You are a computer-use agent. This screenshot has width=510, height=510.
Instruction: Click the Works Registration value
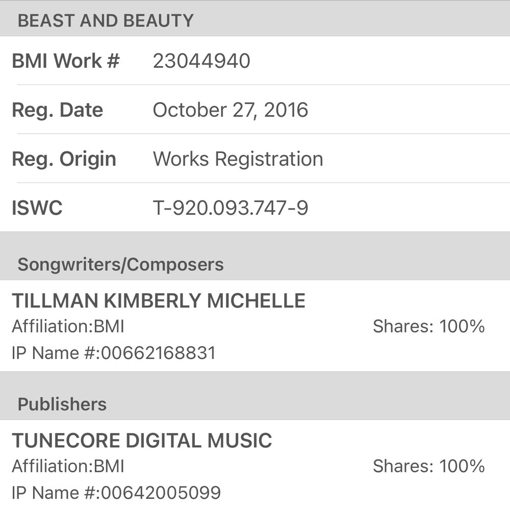click(x=238, y=159)
